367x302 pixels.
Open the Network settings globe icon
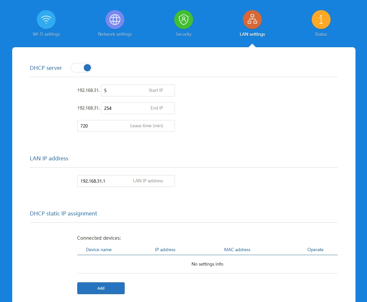point(115,19)
